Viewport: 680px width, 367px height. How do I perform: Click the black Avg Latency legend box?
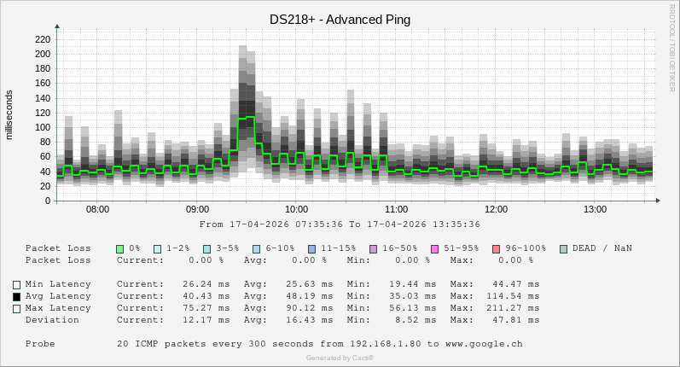pyautogui.click(x=16, y=296)
